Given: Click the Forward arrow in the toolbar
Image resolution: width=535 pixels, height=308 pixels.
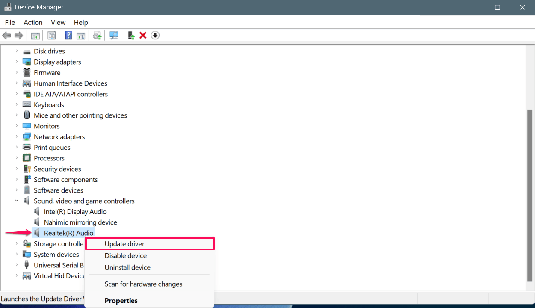Looking at the screenshot, I should [x=18, y=35].
